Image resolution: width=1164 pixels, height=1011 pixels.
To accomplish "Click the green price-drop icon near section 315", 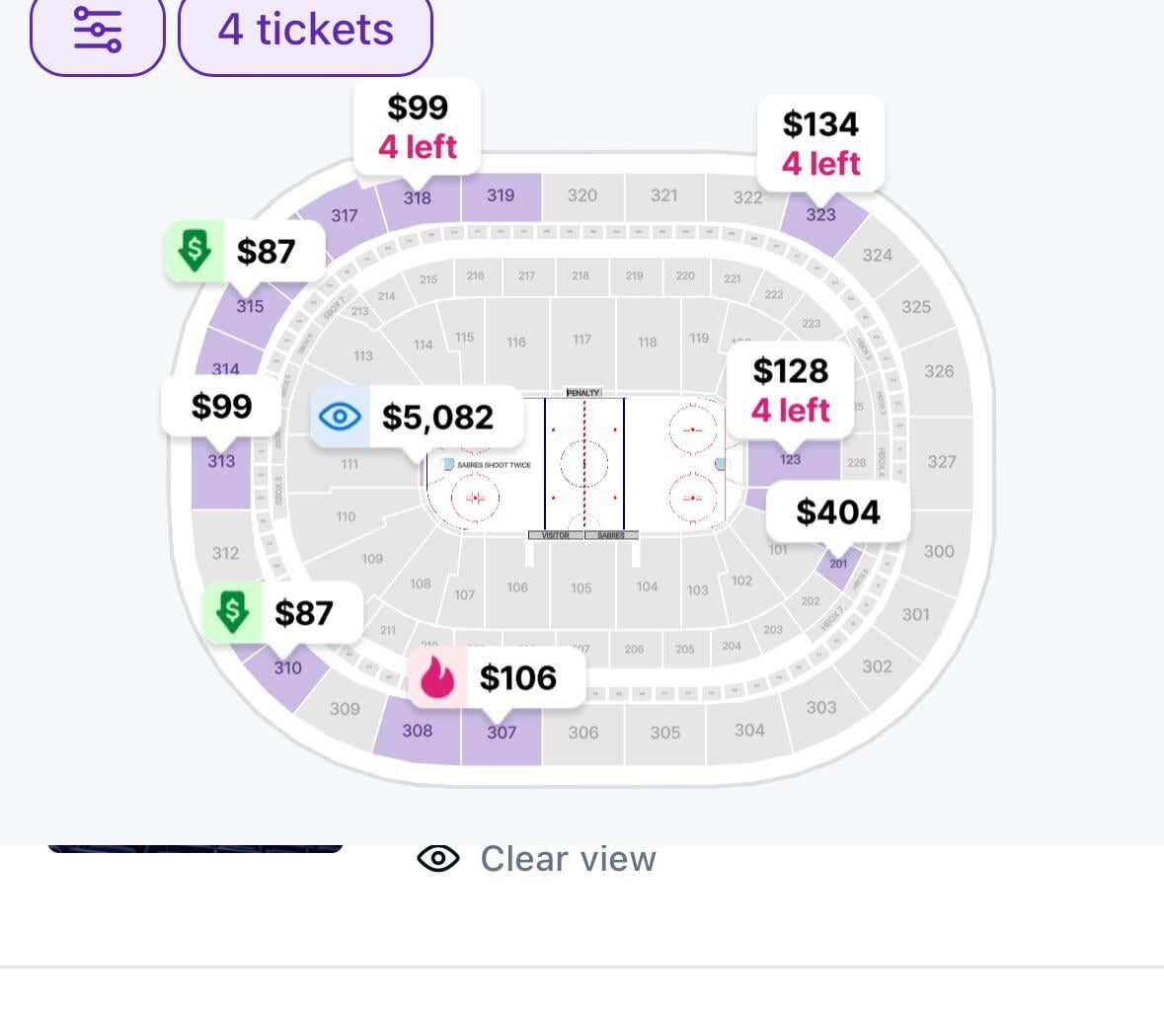I will click(194, 251).
